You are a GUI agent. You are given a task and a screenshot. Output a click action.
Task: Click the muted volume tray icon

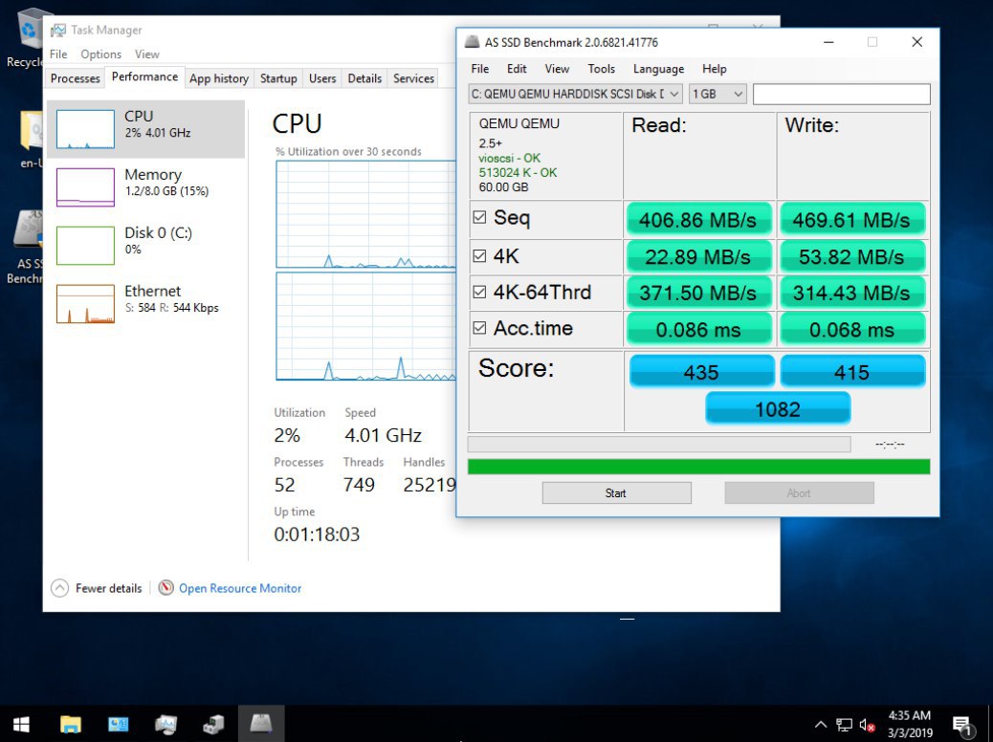click(869, 725)
